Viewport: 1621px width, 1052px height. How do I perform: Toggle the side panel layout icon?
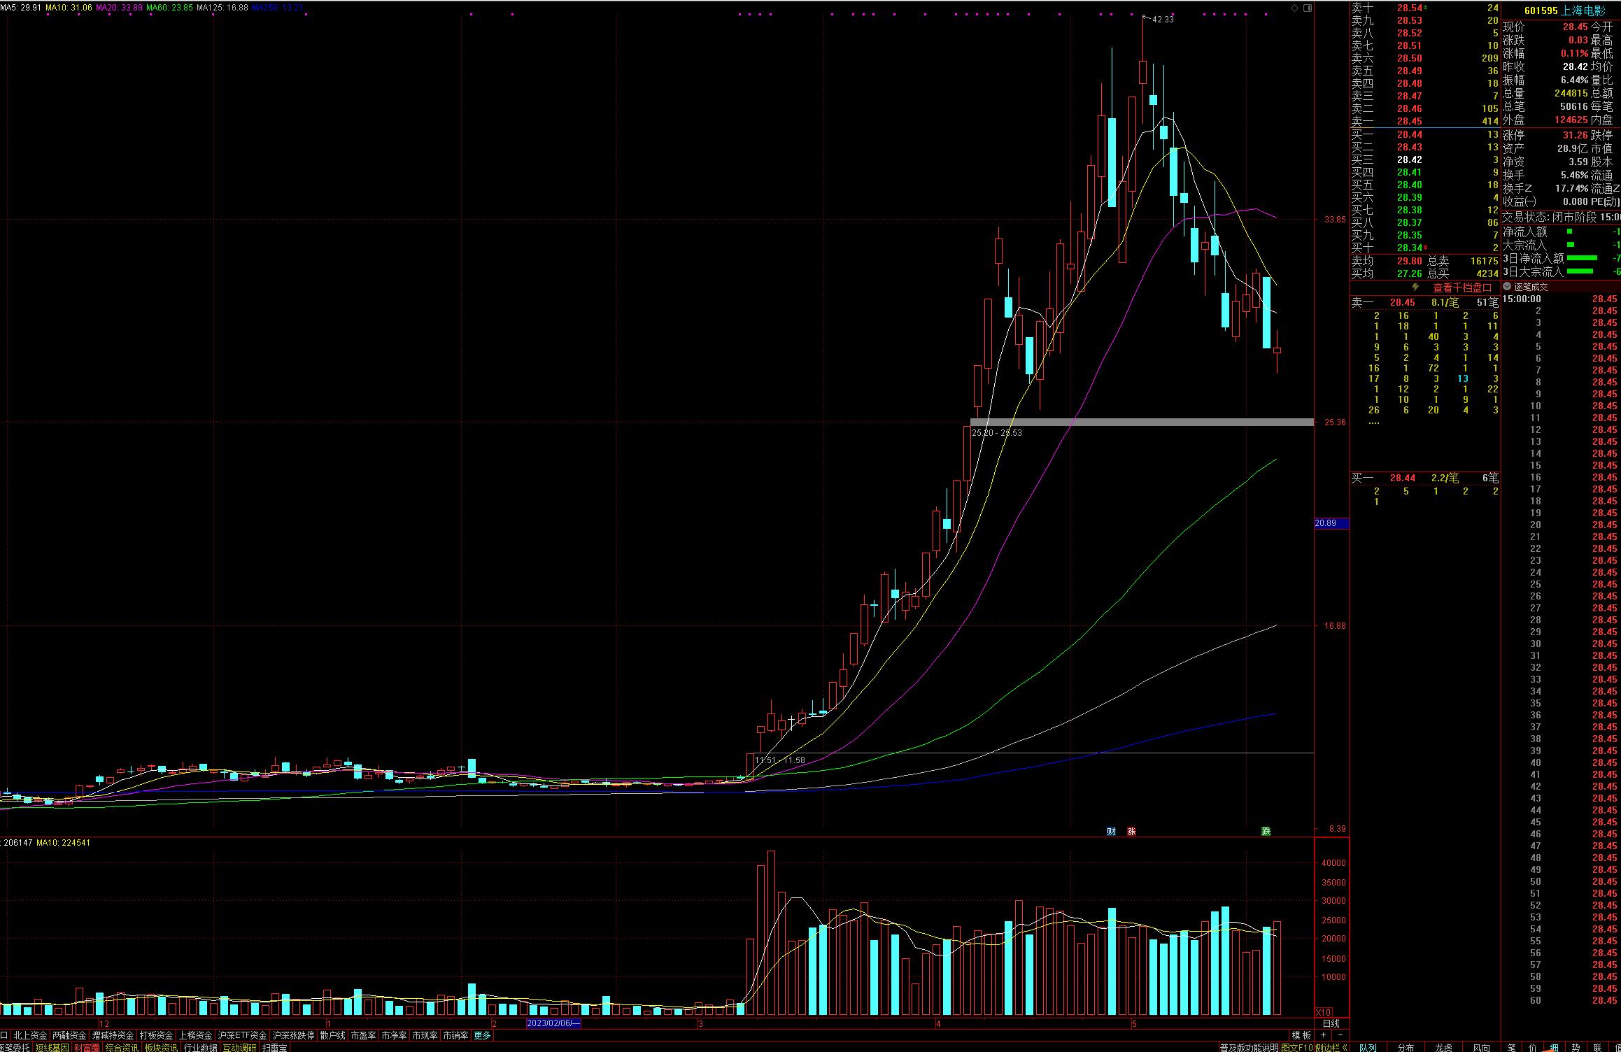tap(1308, 8)
